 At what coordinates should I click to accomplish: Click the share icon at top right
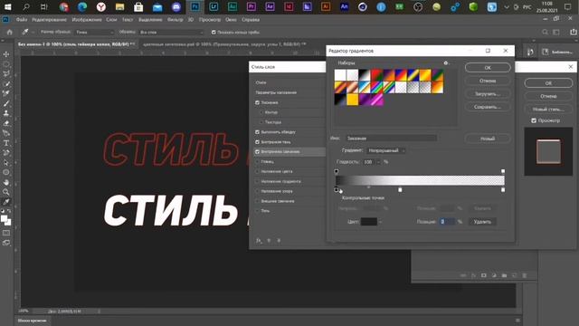tap(573, 33)
